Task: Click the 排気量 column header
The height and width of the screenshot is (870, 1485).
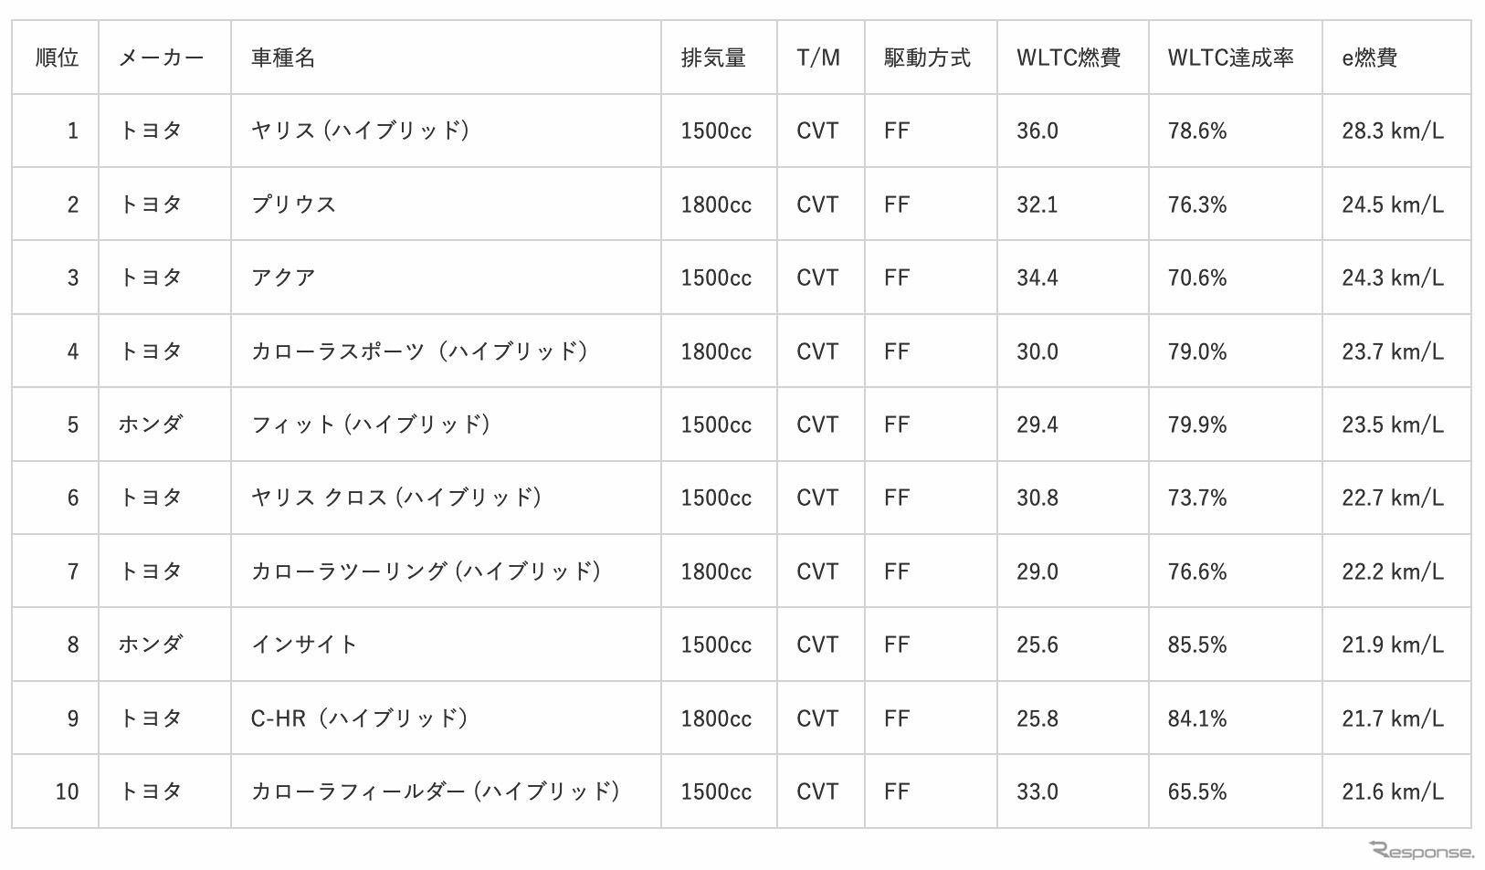Action: click(713, 58)
